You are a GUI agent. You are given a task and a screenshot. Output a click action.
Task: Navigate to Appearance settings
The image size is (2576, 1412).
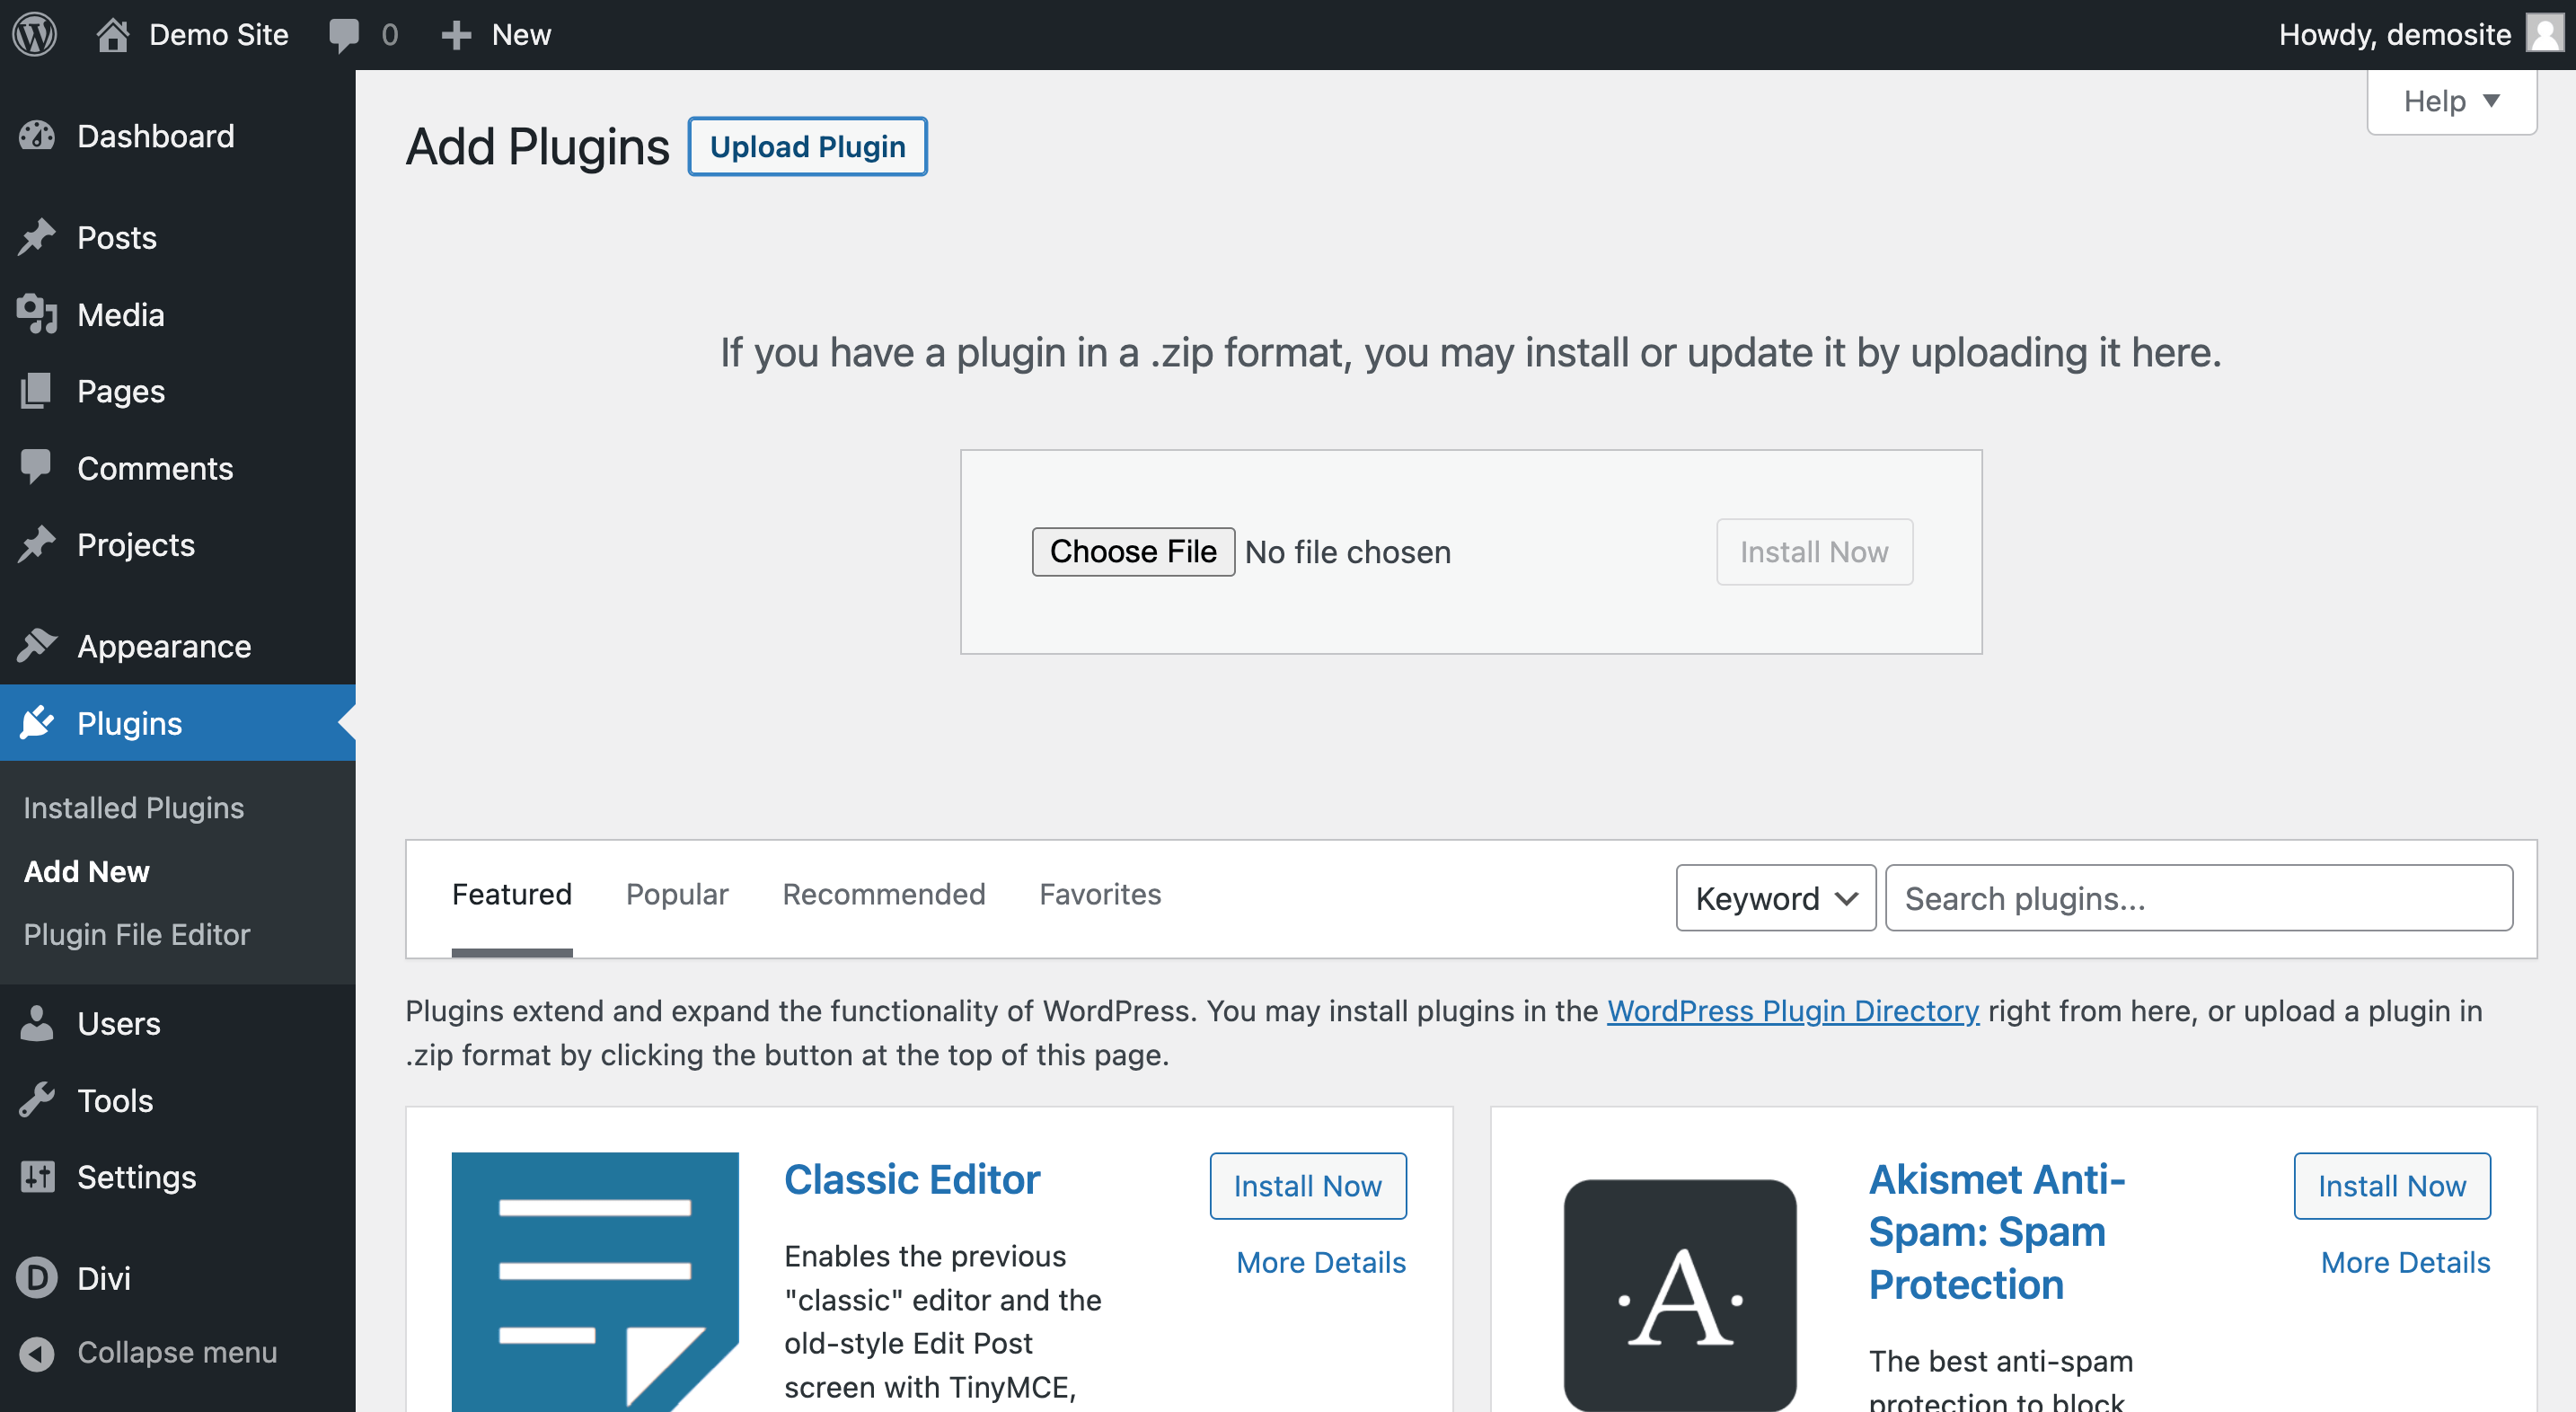click(163, 645)
